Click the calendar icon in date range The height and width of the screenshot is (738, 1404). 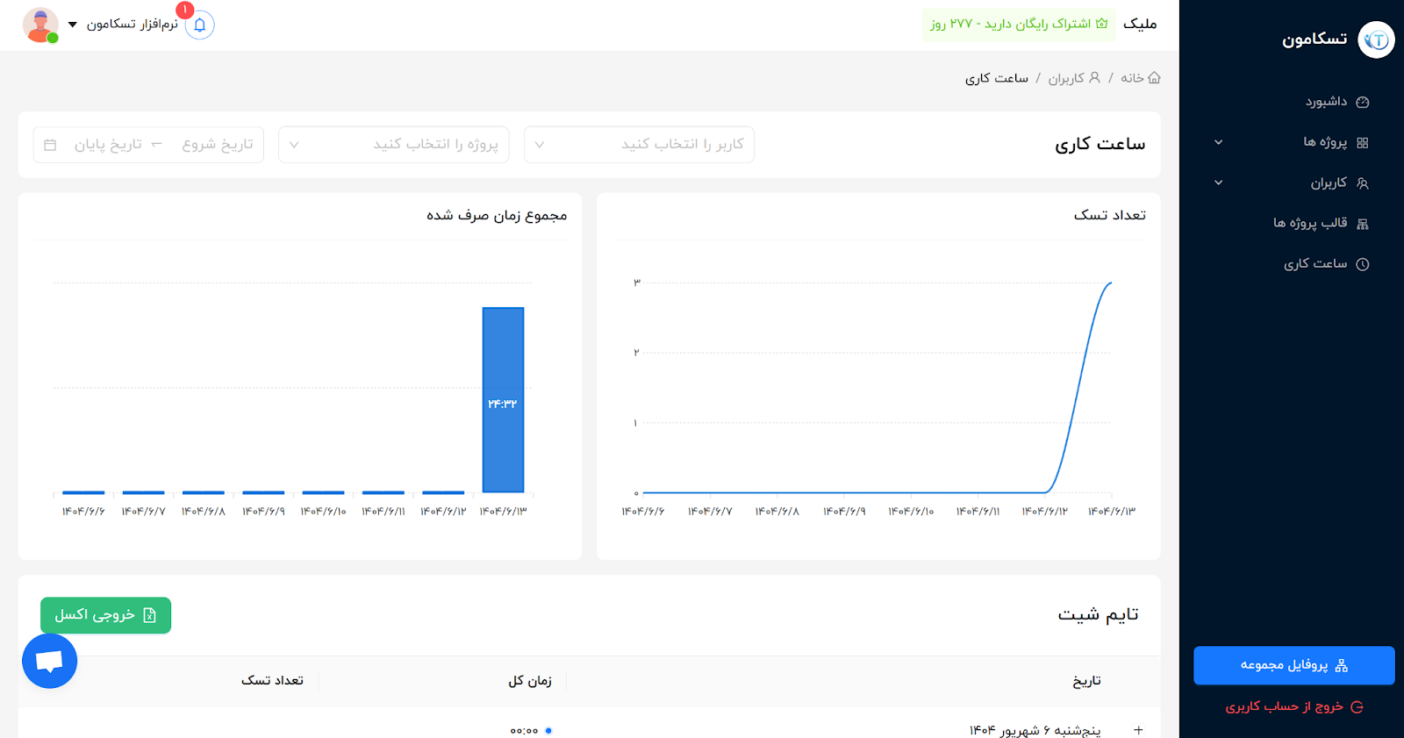pos(50,145)
